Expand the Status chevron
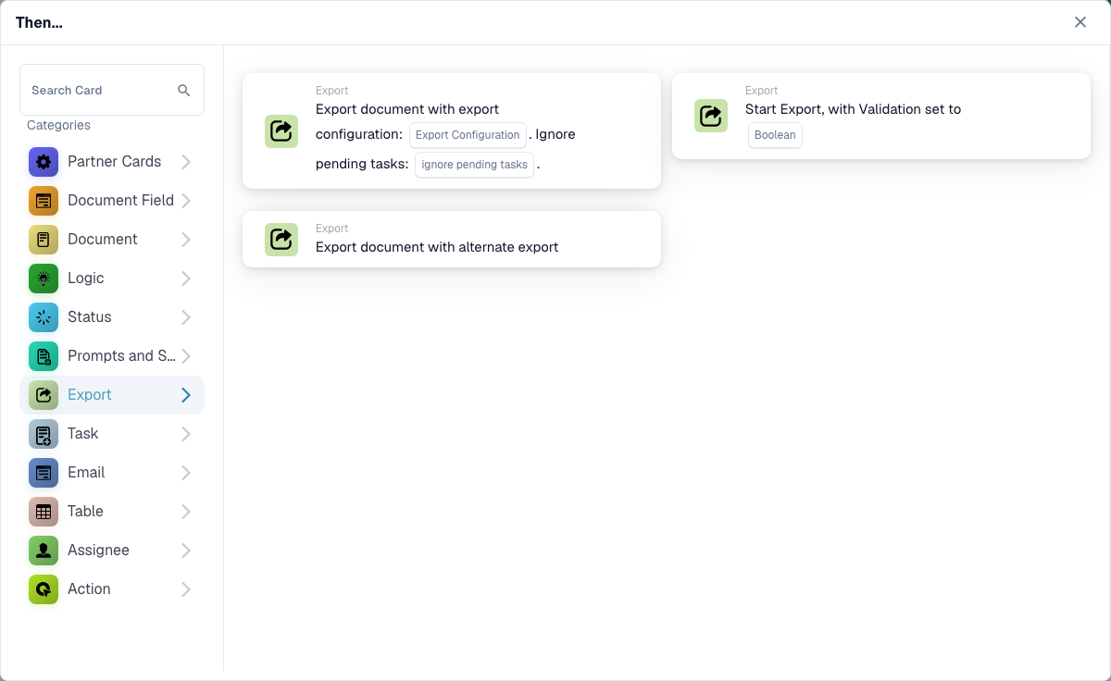The height and width of the screenshot is (681, 1111). click(x=186, y=317)
